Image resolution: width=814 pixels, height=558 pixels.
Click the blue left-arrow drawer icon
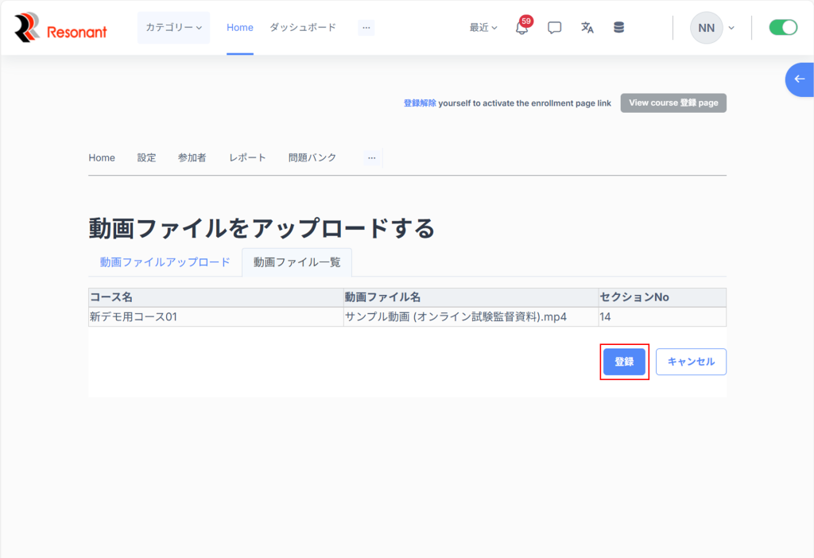coord(799,79)
